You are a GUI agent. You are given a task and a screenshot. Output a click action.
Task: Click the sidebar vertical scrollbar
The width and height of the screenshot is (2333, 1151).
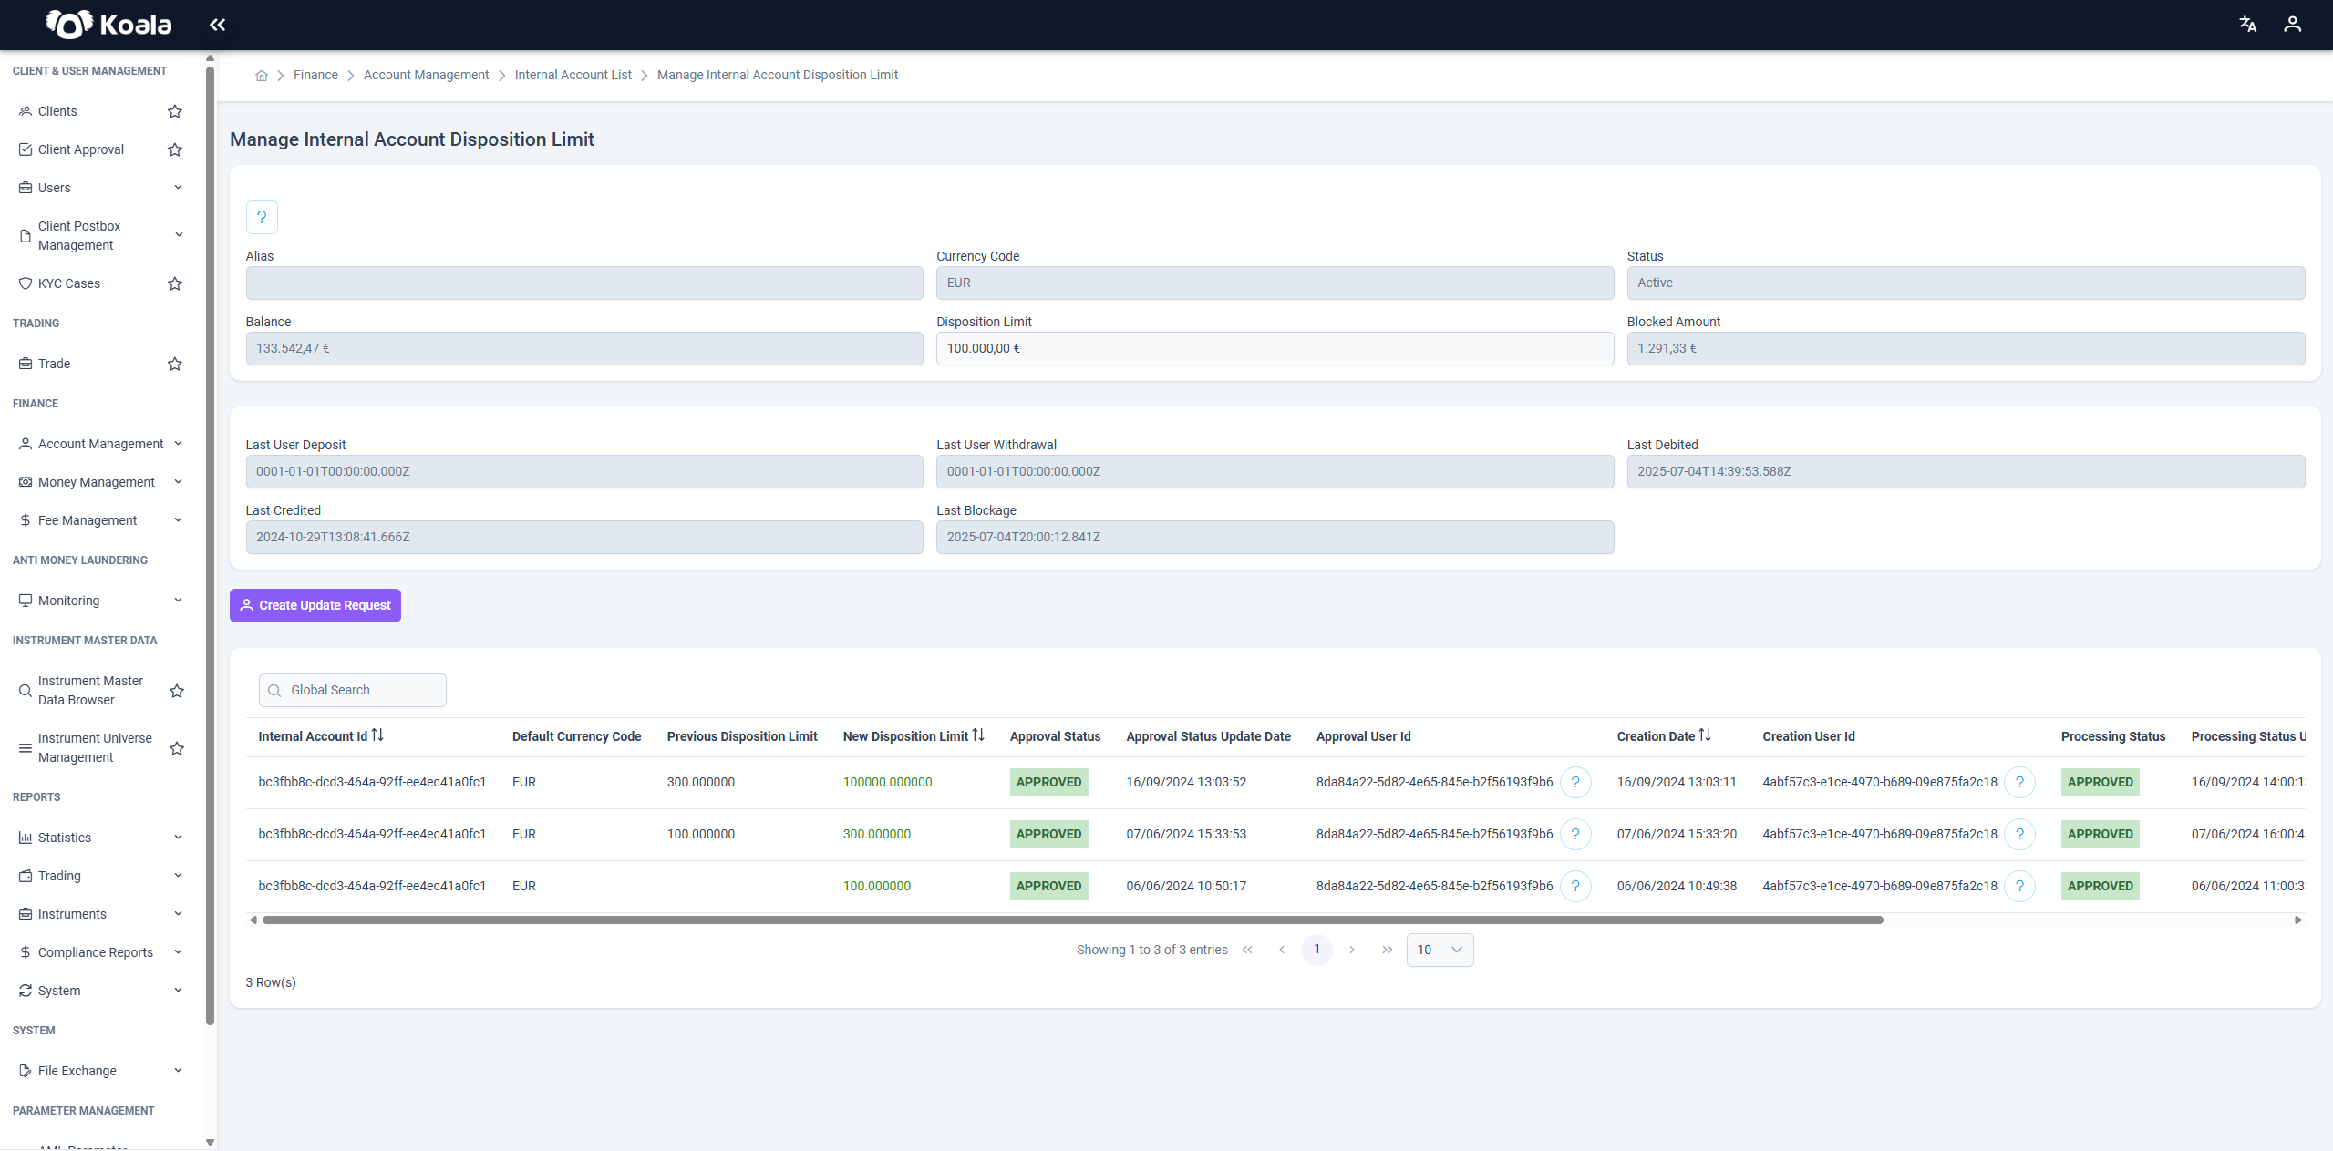tap(211, 545)
